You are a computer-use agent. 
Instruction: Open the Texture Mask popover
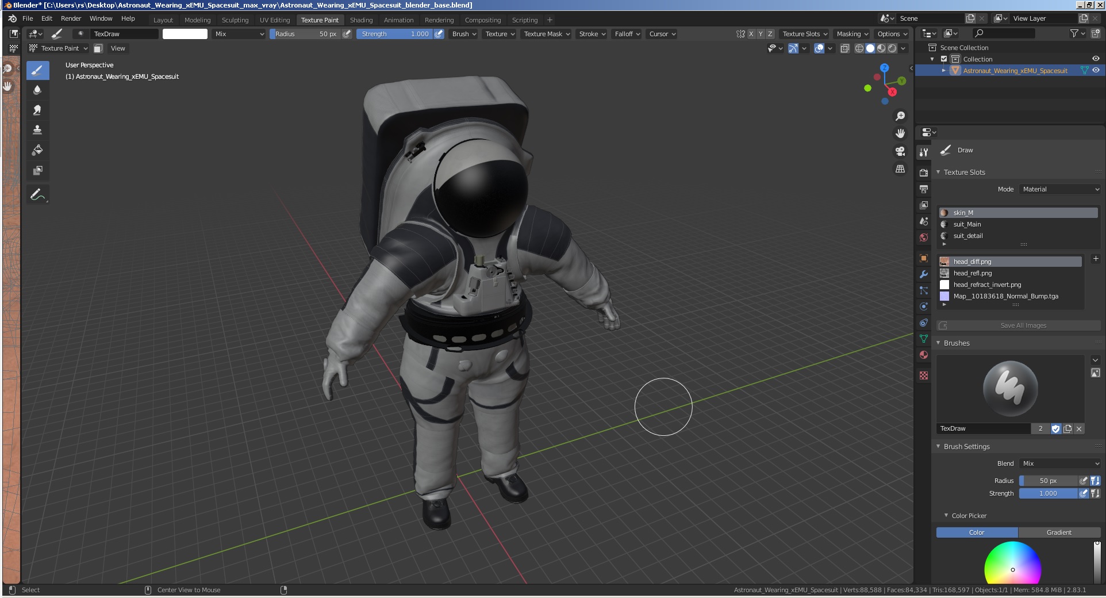point(547,34)
